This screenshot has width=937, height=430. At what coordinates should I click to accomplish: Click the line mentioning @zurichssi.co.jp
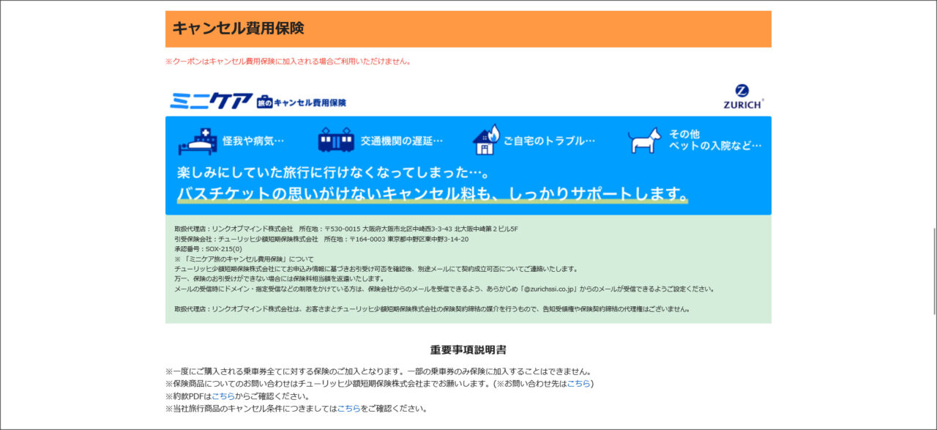(x=444, y=289)
